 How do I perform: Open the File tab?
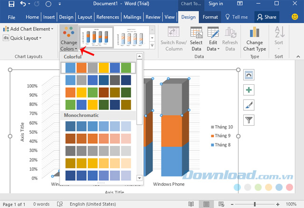[x=11, y=17]
